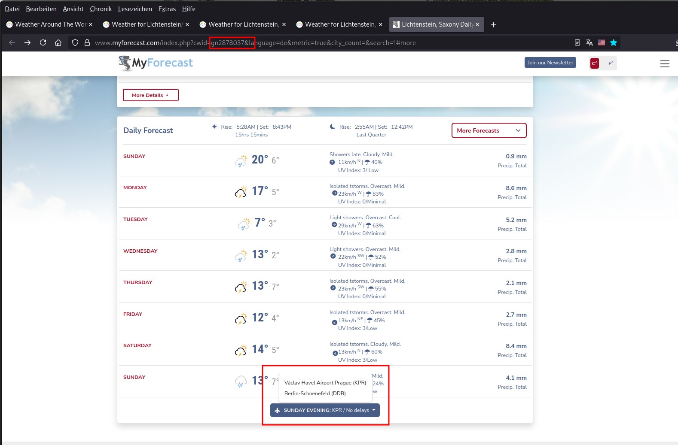This screenshot has height=445, width=678.
Task: Choose Václav Havel Airport Prague (KPR)
Action: coord(325,383)
